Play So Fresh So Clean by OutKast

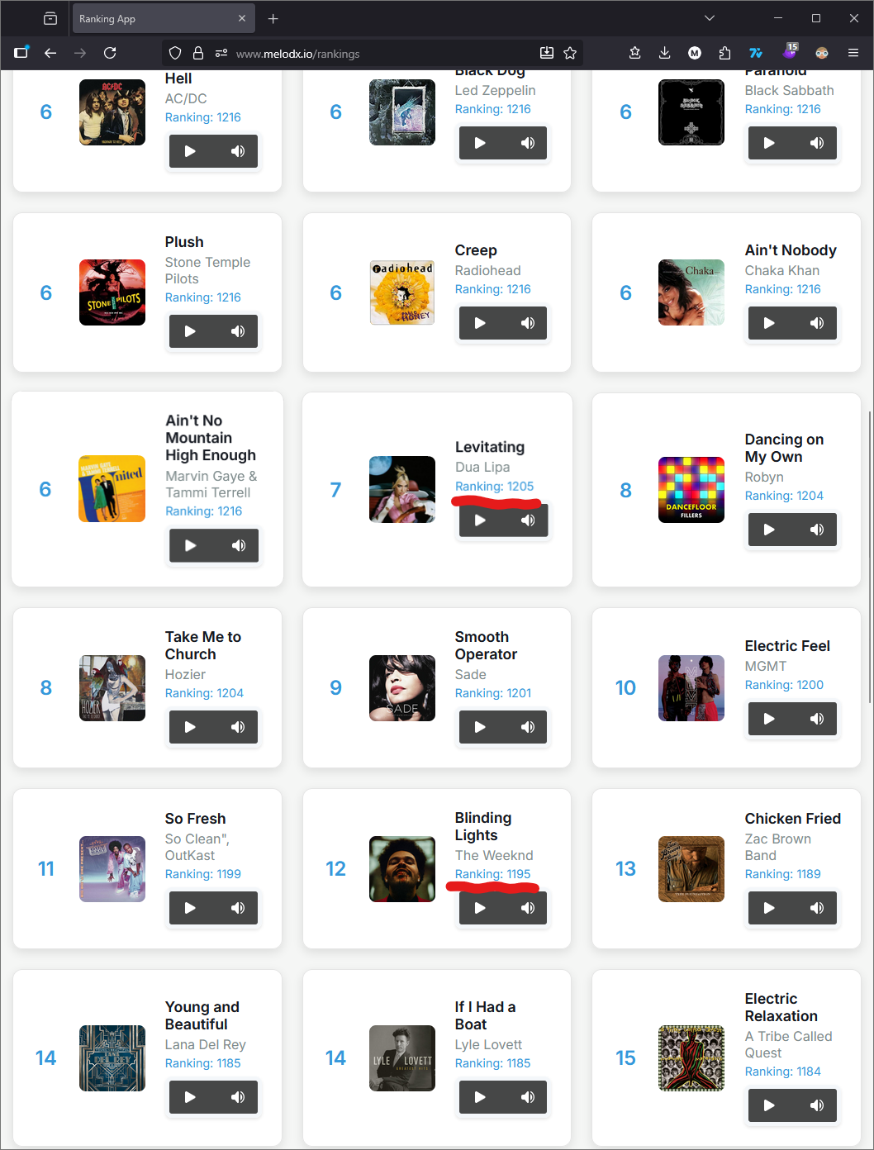(x=190, y=908)
